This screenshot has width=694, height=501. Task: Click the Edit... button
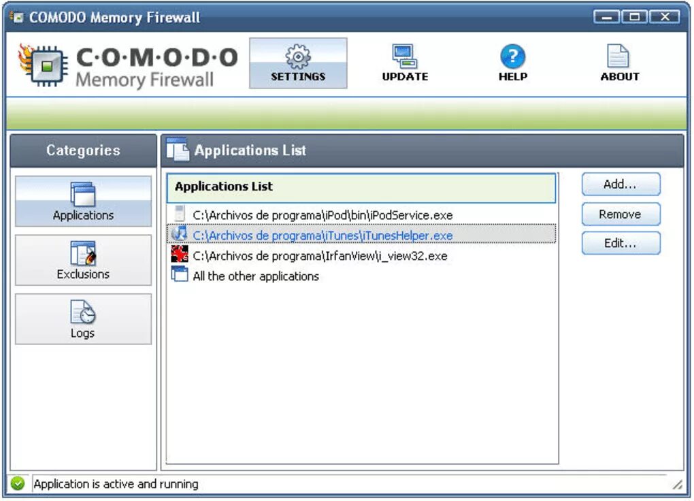621,243
